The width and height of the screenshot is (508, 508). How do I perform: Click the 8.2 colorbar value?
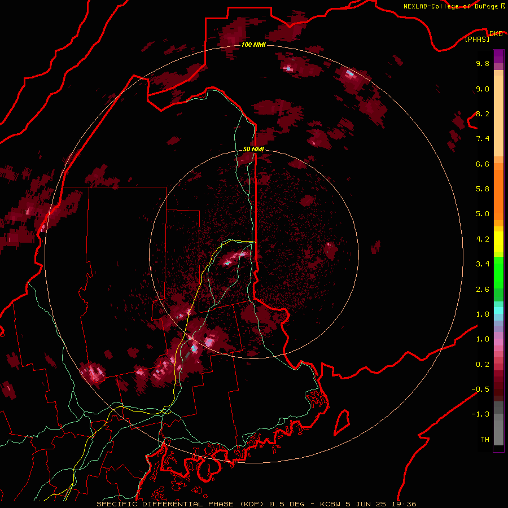point(483,113)
